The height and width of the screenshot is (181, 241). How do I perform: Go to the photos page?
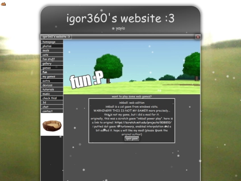click(52, 46)
